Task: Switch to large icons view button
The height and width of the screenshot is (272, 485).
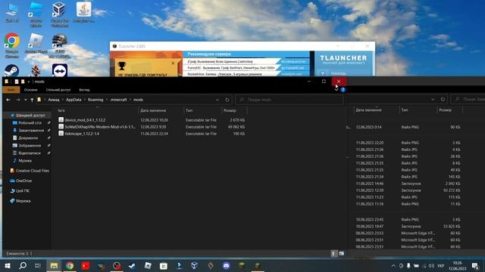Action: tap(342, 254)
